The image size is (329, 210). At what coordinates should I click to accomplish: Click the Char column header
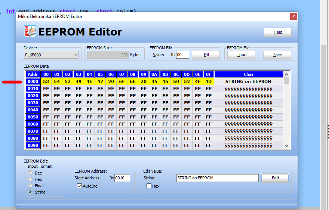(x=249, y=74)
